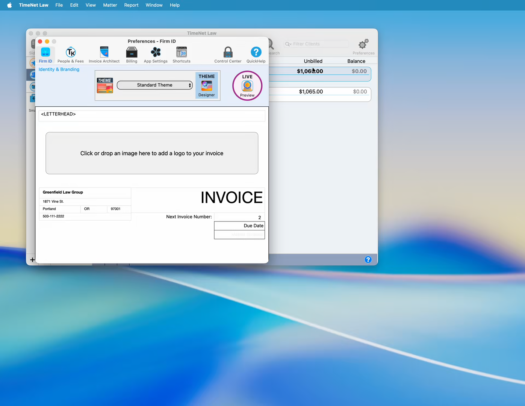
Task: Click the large INVOICE title text
Action: [231, 198]
